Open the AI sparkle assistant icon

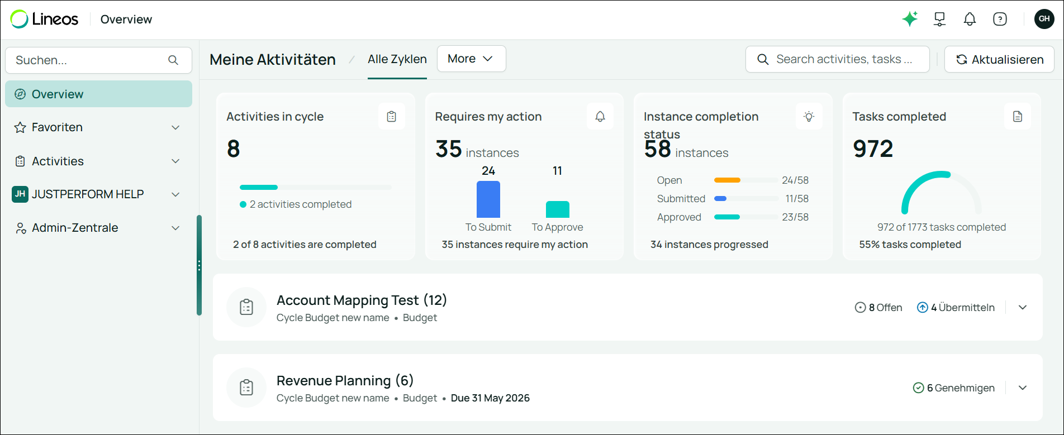[910, 19]
